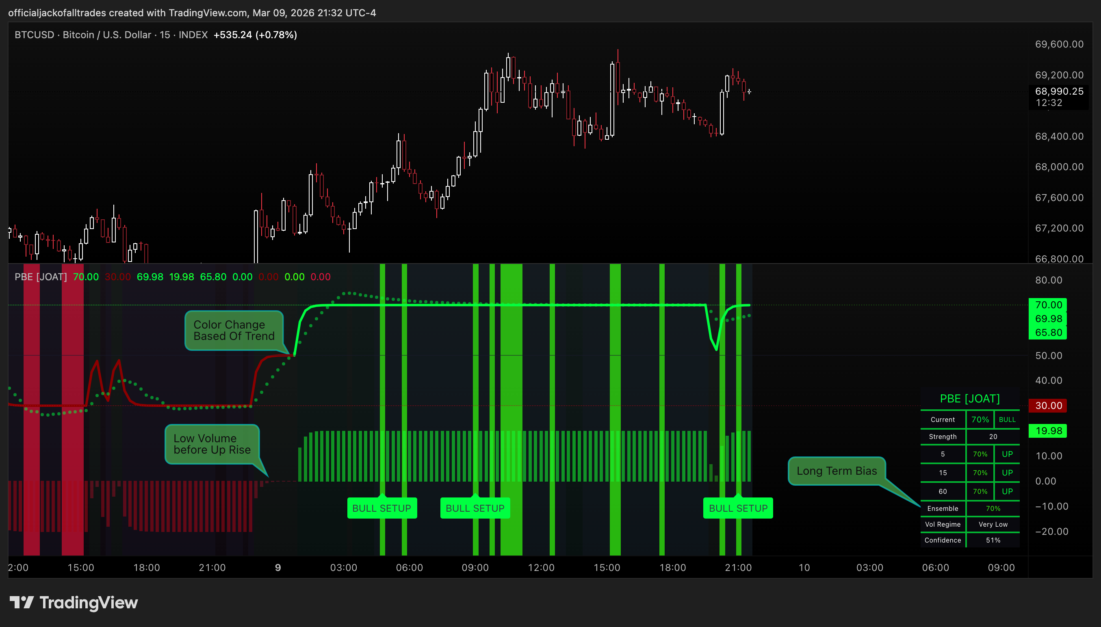1101x627 pixels.
Task: Click the day 10 label on time axis
Action: click(804, 568)
